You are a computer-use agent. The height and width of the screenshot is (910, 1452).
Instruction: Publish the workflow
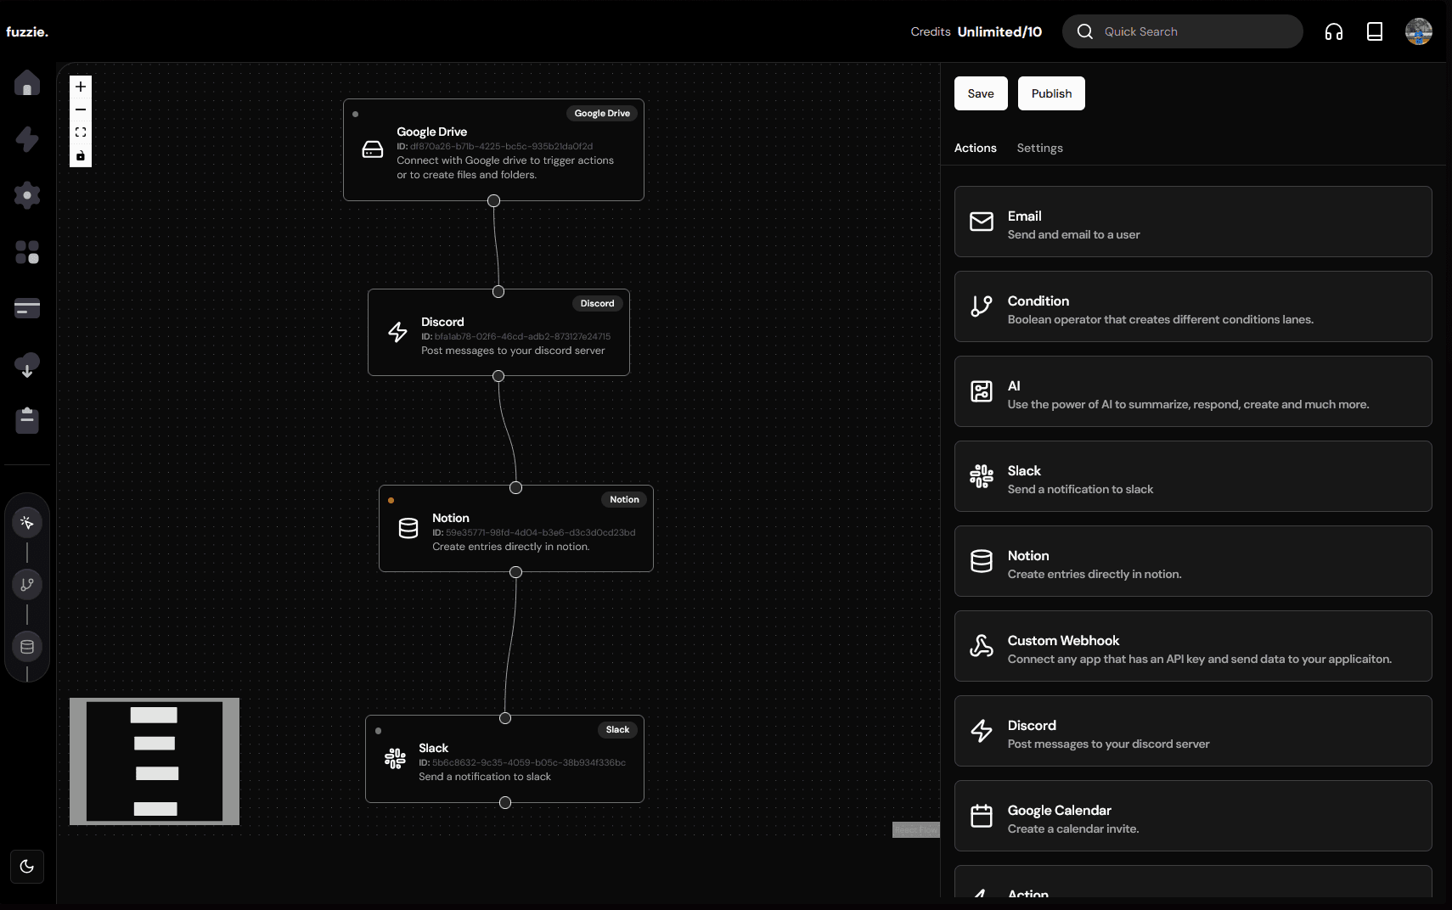pos(1051,93)
